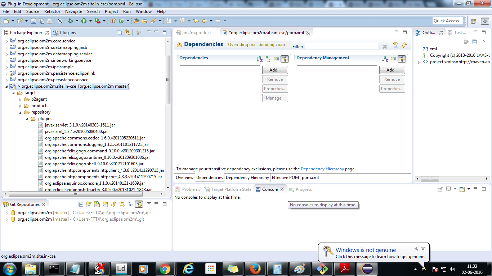Screen dimensions: 492x276
Task: Switch to the Problems tab
Action: [x=188, y=189]
